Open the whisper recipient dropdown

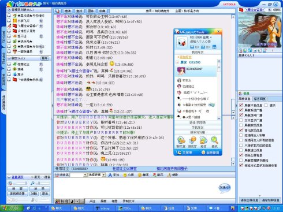[85, 175]
